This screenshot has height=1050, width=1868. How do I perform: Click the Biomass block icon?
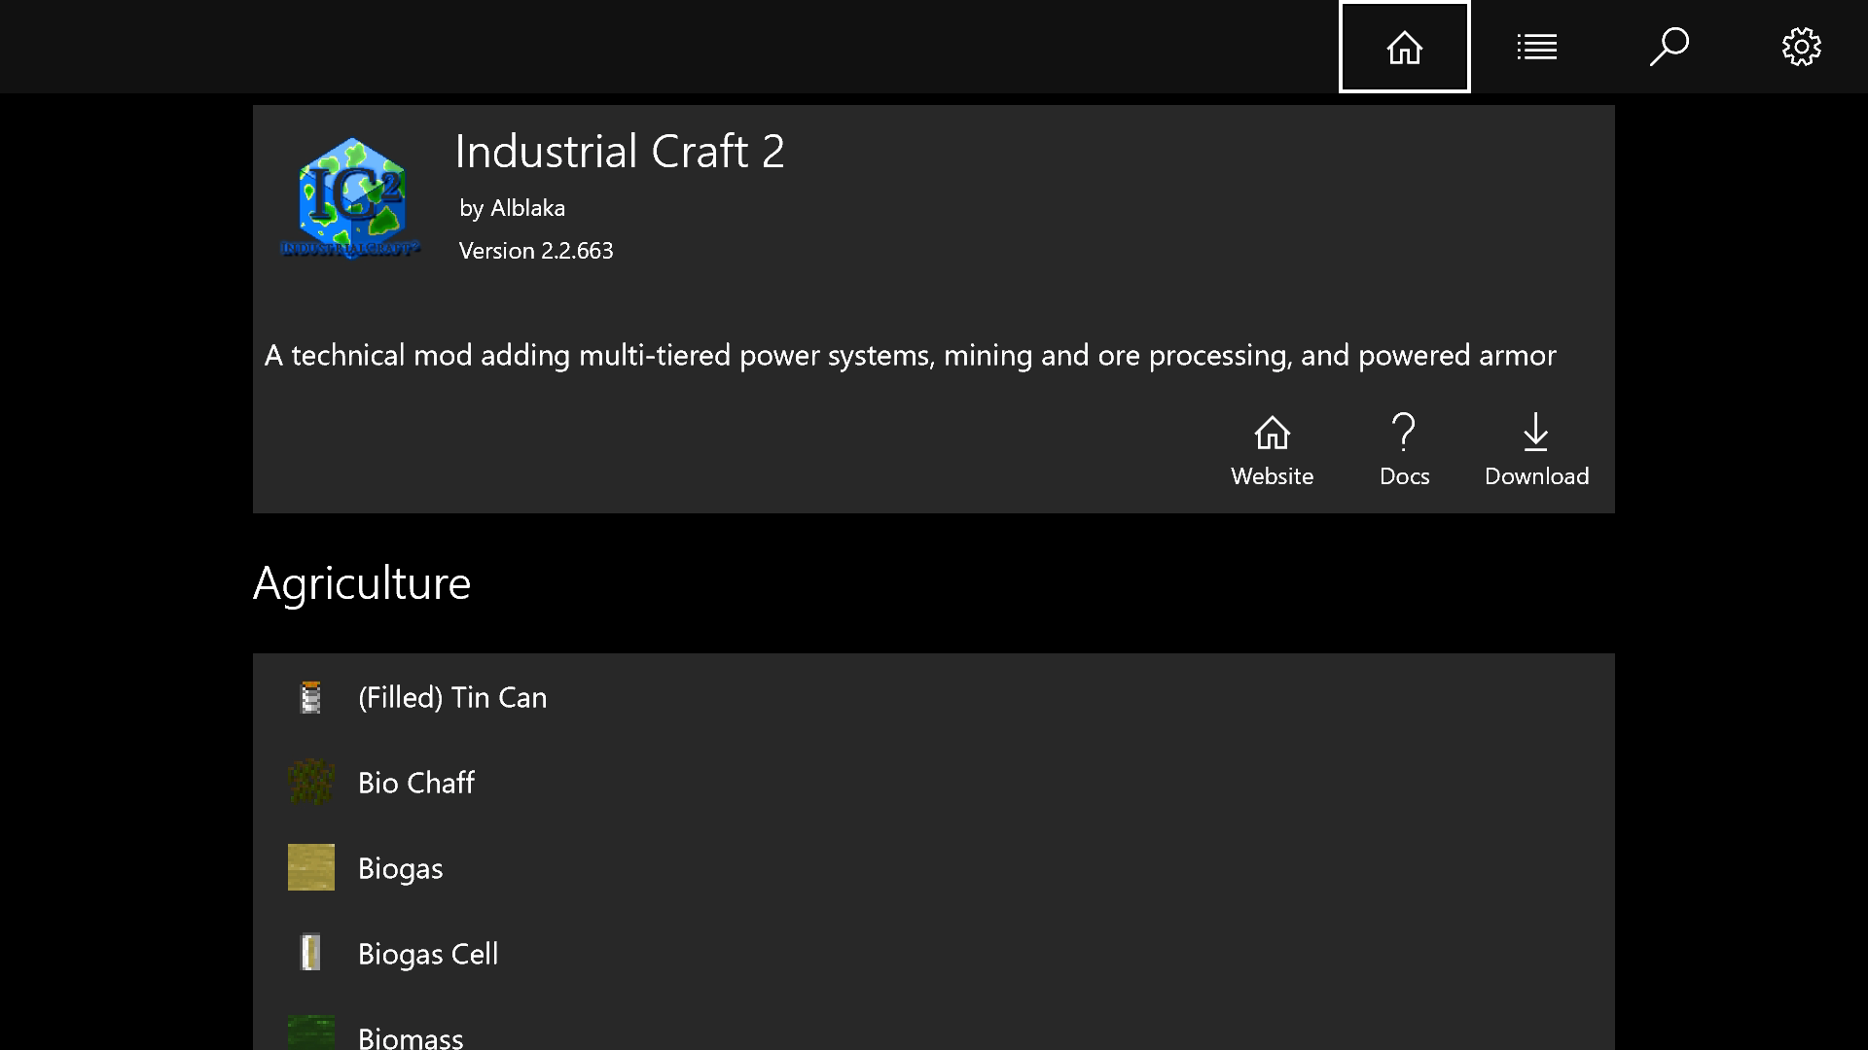[x=311, y=1032]
